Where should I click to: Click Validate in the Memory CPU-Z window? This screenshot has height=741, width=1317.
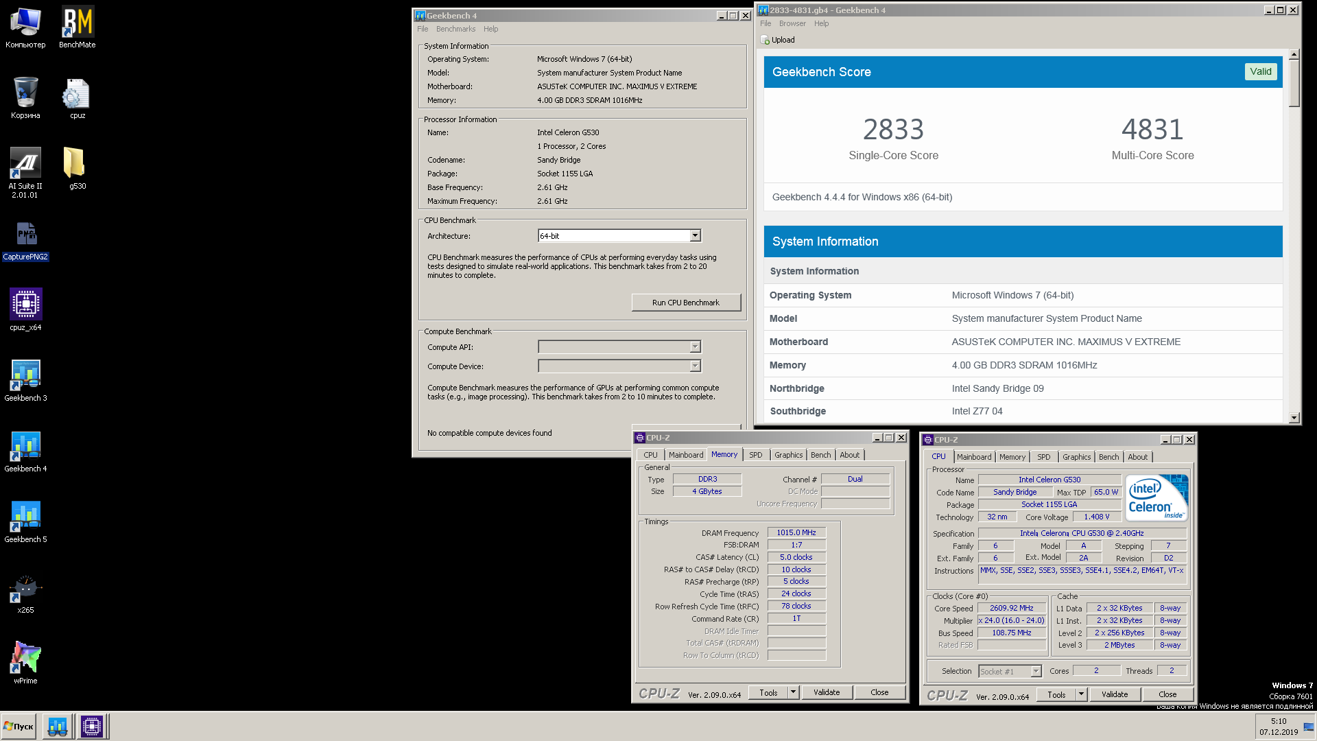827,692
